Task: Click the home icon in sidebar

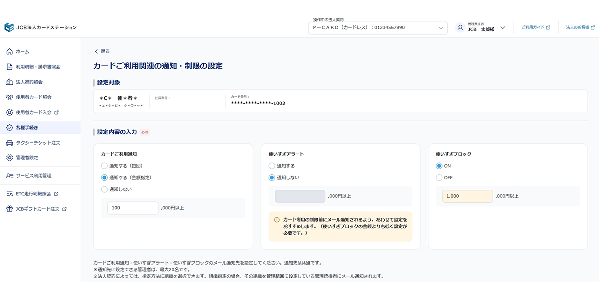Action: (9, 51)
